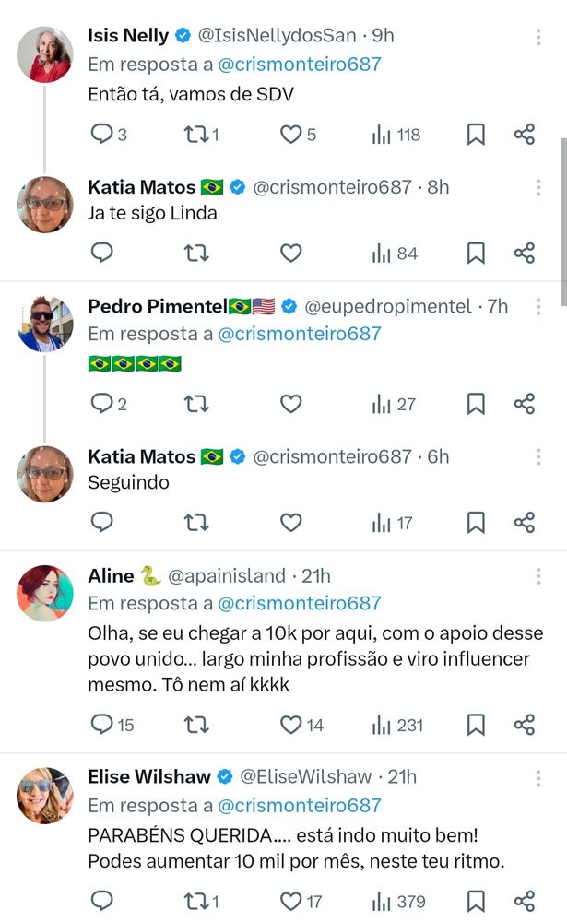Open the menu on Elise Wilshaw's tweet

coord(537,777)
